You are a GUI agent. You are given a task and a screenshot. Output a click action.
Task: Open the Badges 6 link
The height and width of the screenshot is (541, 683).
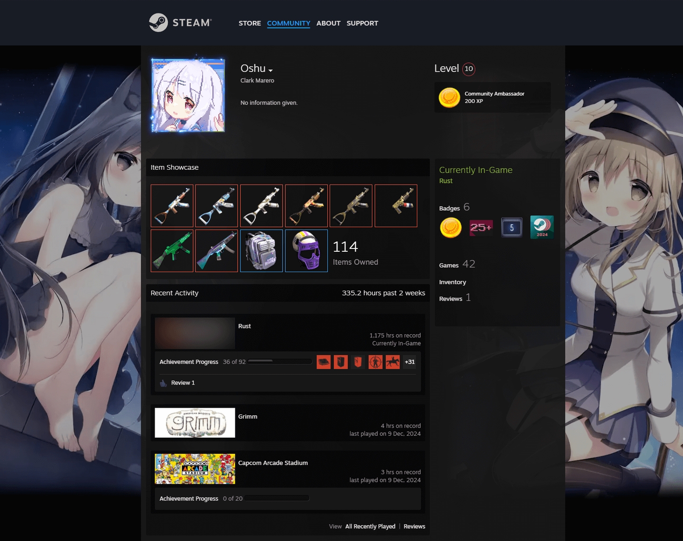(454, 207)
